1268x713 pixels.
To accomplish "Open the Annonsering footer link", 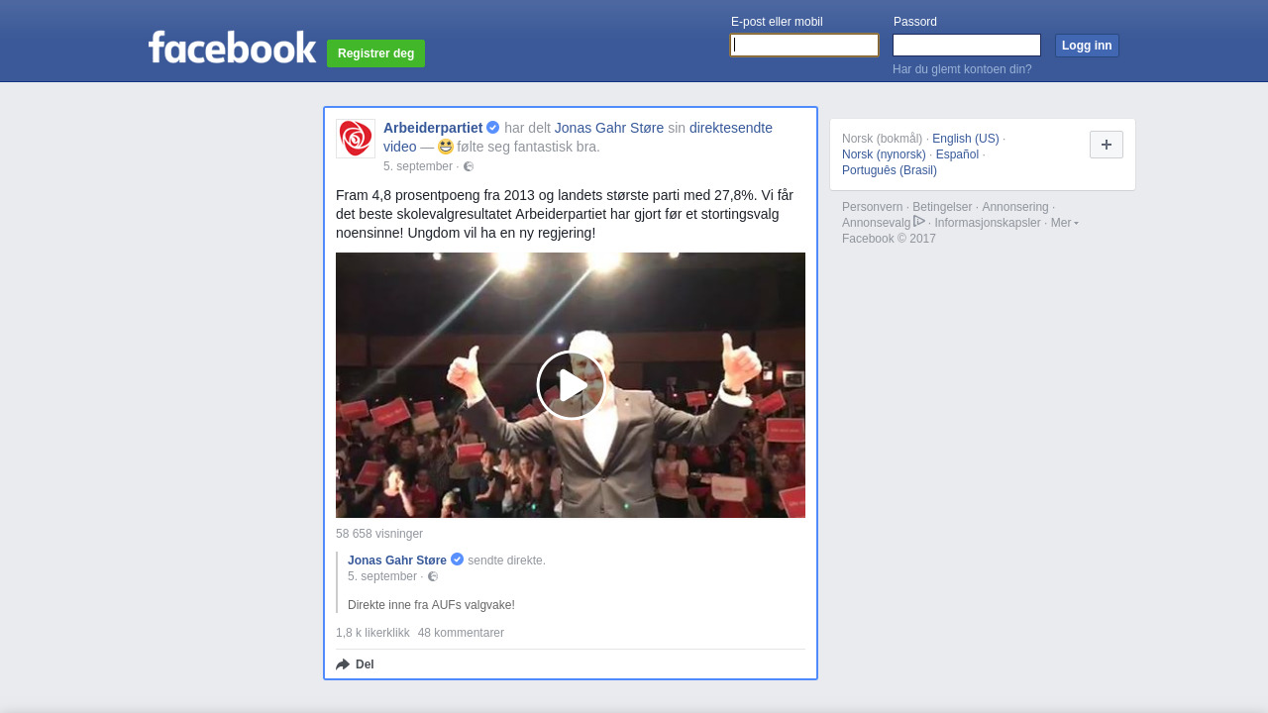I will 1015,207.
